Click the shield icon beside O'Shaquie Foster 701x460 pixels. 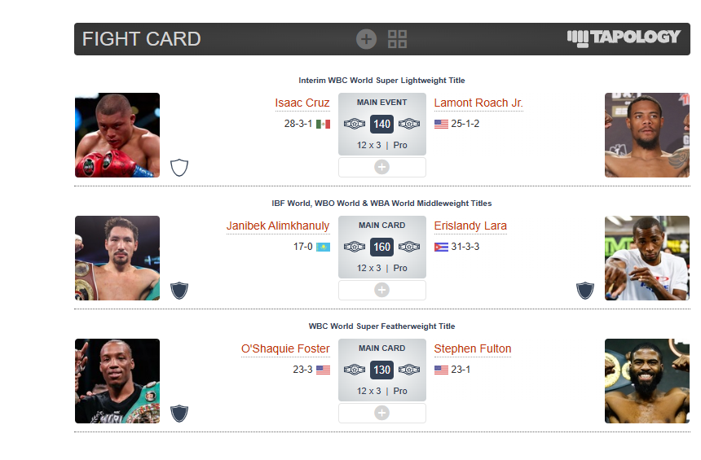point(179,414)
